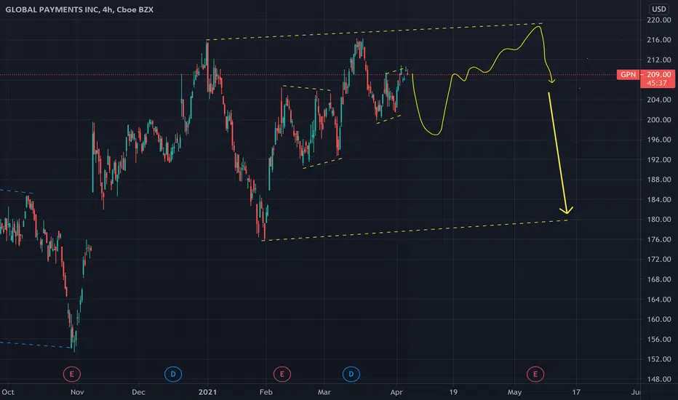Click the 220.00 price axis label
Image resolution: width=678 pixels, height=400 pixels.
pyautogui.click(x=658, y=20)
